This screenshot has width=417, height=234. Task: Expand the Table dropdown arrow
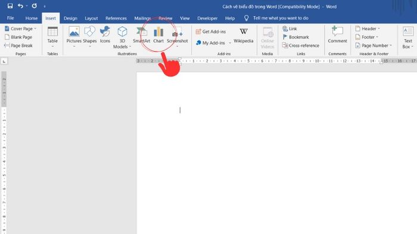coord(52,47)
